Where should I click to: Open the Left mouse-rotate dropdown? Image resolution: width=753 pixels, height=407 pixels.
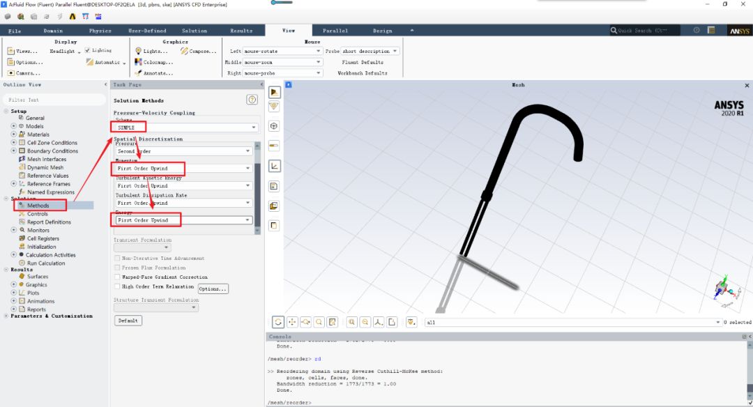(x=282, y=51)
